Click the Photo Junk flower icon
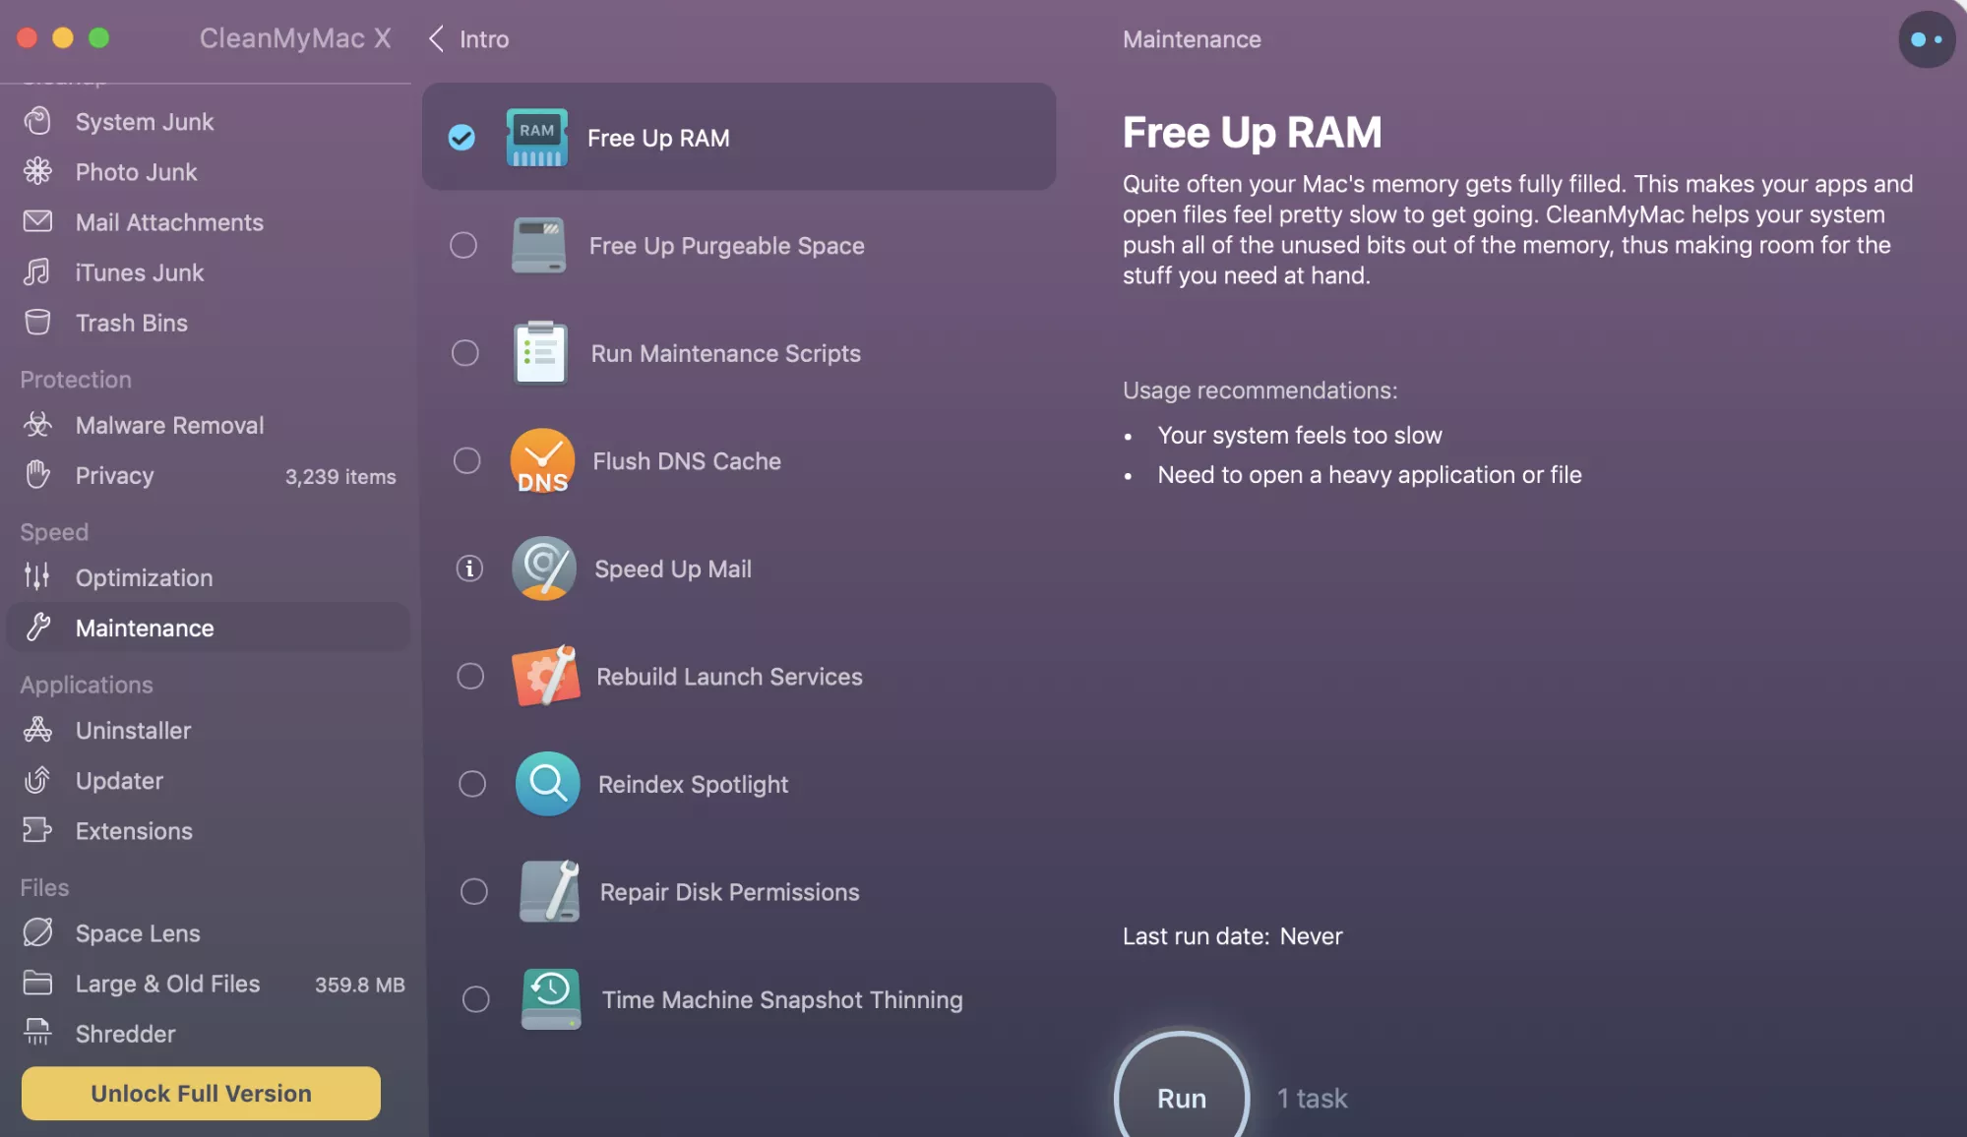The image size is (1967, 1137). point(37,171)
